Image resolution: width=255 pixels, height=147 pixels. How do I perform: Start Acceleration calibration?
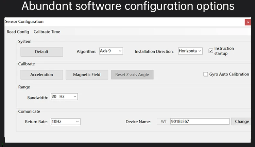click(42, 75)
